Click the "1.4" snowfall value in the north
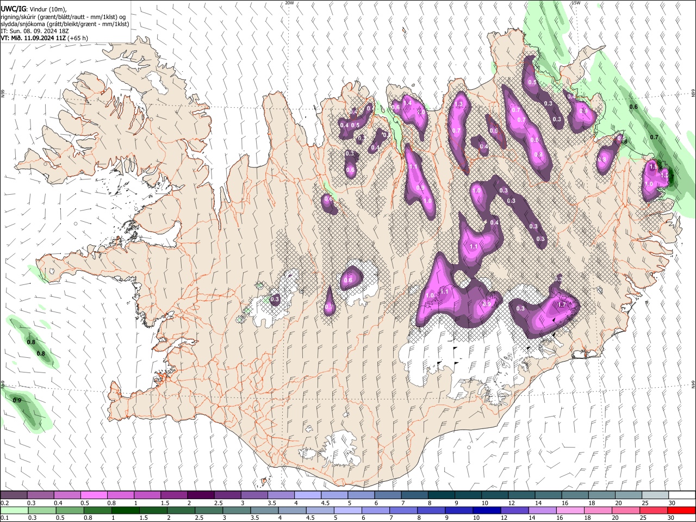Screen dimensions: 696x522 [x=406, y=102]
